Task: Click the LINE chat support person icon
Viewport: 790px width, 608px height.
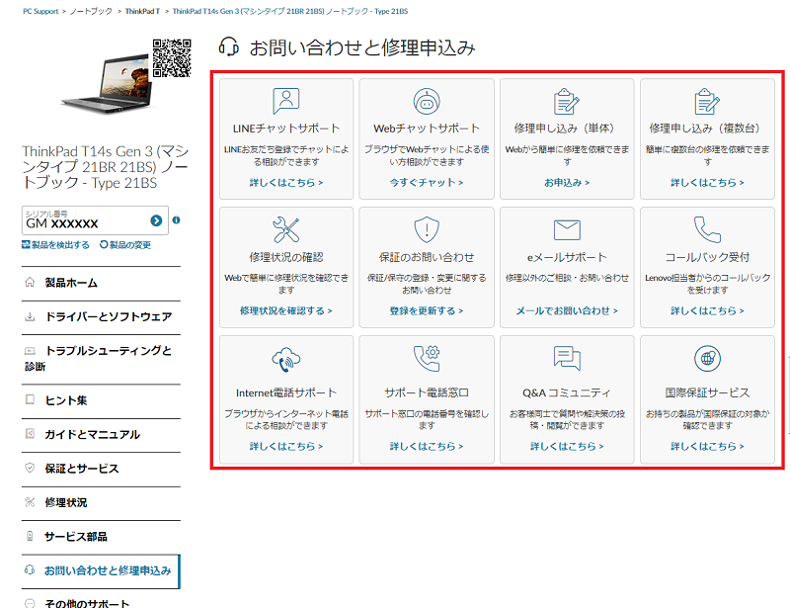Action: pyautogui.click(x=285, y=101)
